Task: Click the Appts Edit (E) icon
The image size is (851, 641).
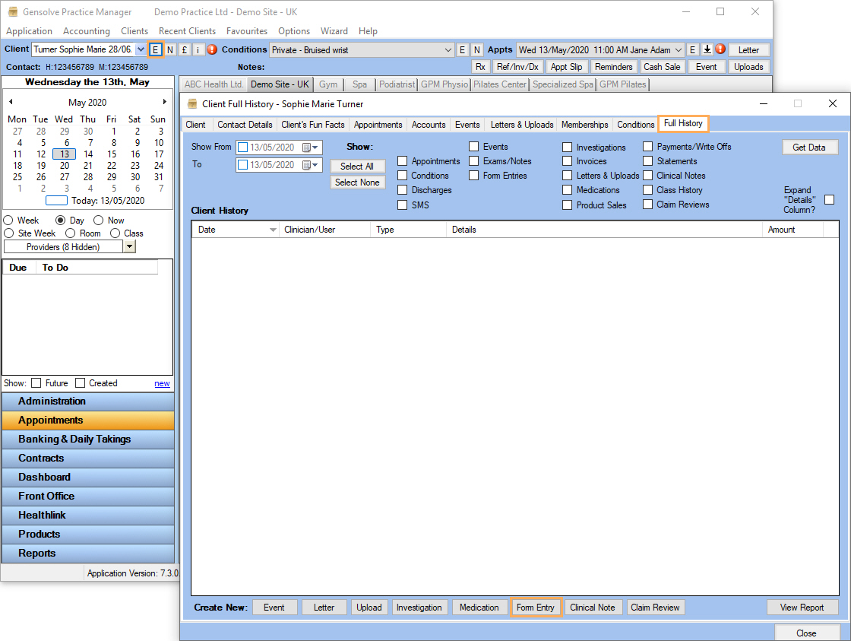Action: click(x=692, y=50)
